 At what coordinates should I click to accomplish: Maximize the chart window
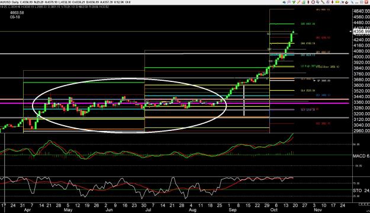(362, 2)
